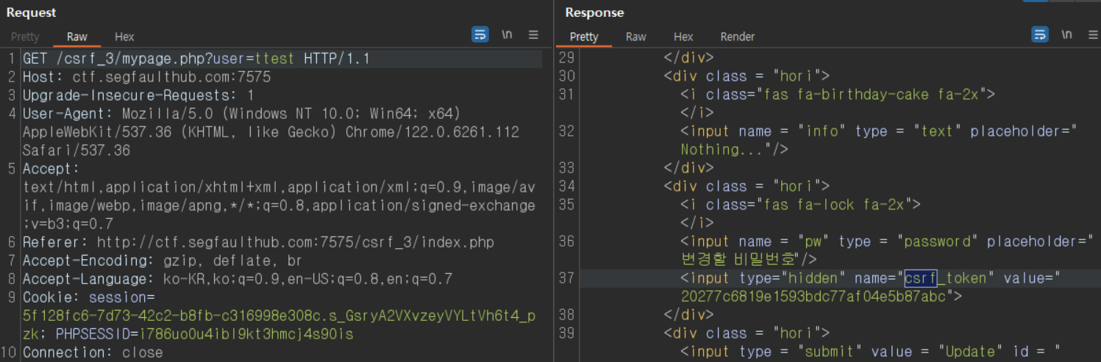Viewport: 1101px width, 362px height.
Task: Open the Render tab in Response pane
Action: [738, 37]
